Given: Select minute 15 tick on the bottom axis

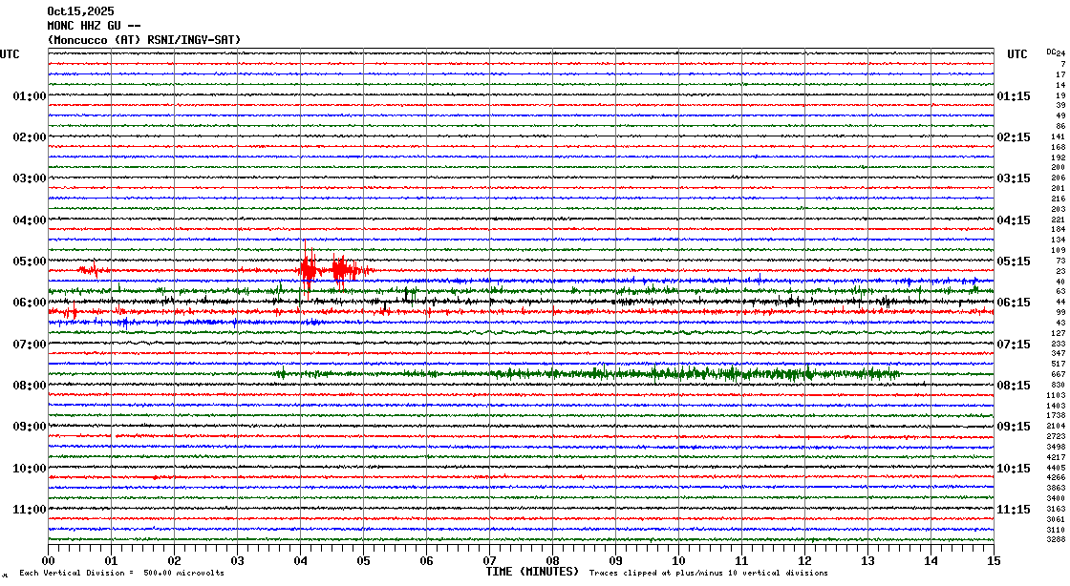Looking at the screenshot, I should point(994,561).
